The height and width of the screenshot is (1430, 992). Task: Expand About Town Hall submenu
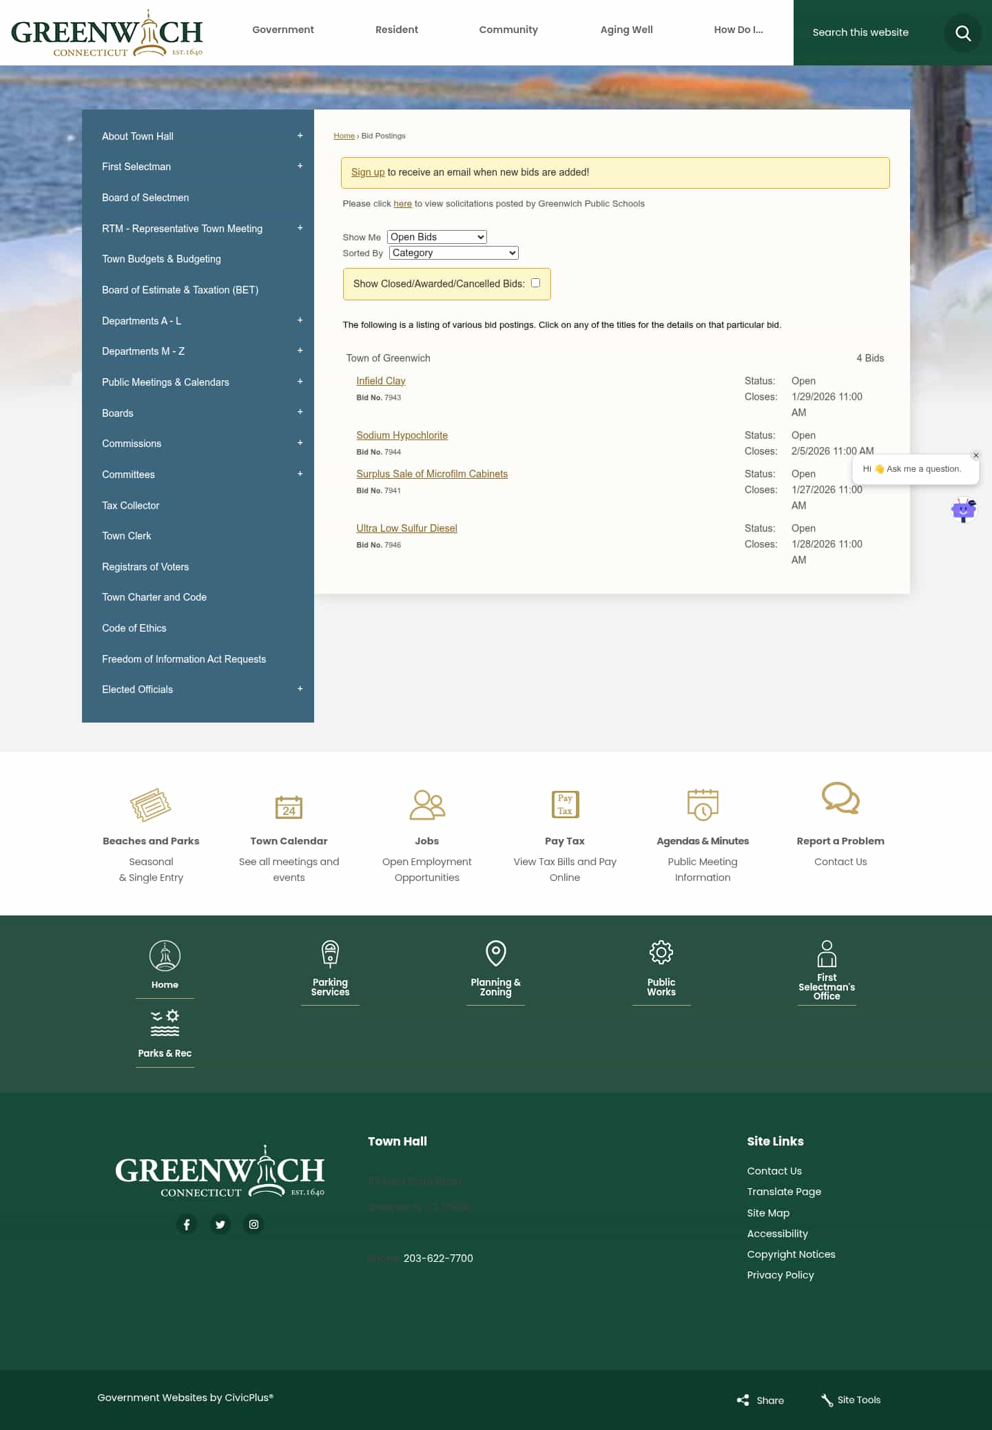point(300,136)
